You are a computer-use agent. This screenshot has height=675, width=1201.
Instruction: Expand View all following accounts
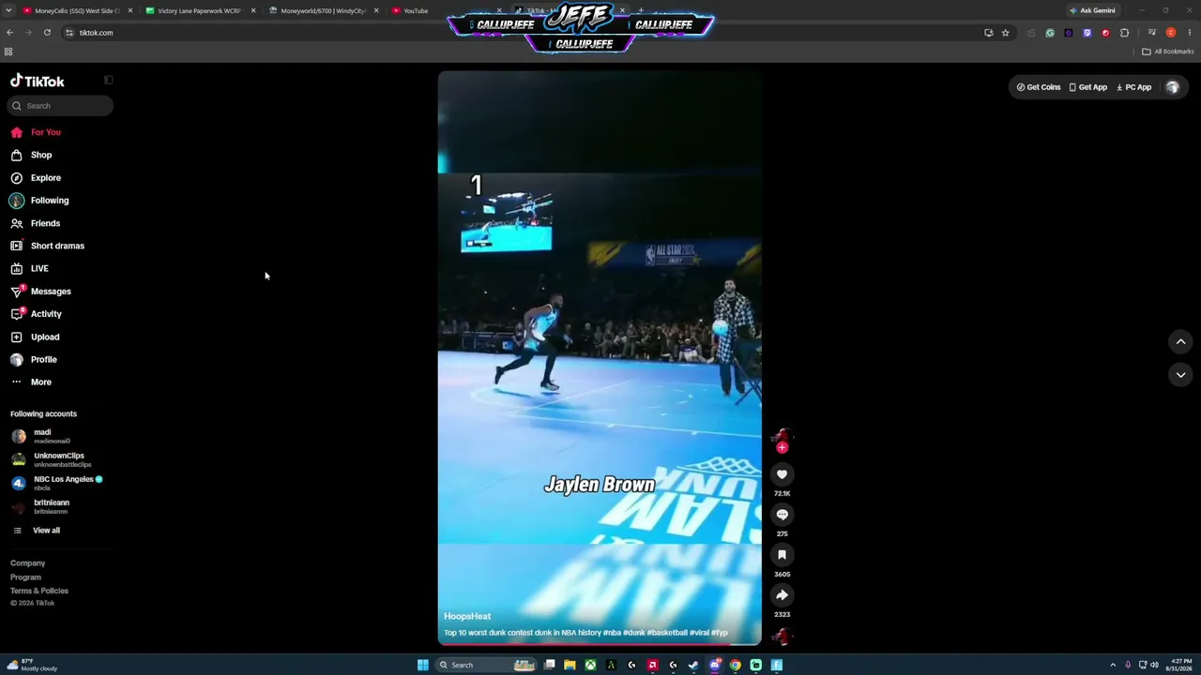point(38,531)
